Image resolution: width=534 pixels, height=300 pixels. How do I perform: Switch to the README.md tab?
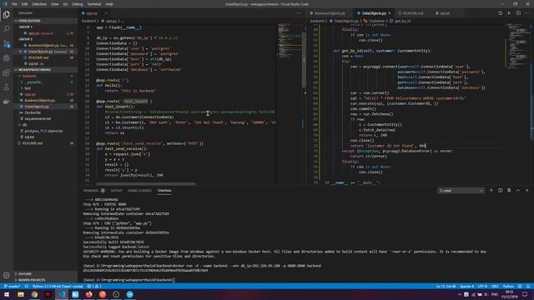(413, 13)
